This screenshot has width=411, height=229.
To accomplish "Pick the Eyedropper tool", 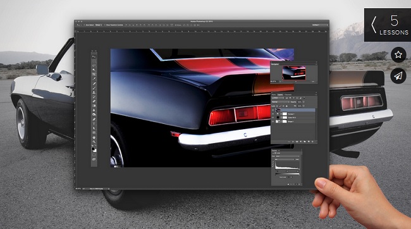I will point(94,78).
